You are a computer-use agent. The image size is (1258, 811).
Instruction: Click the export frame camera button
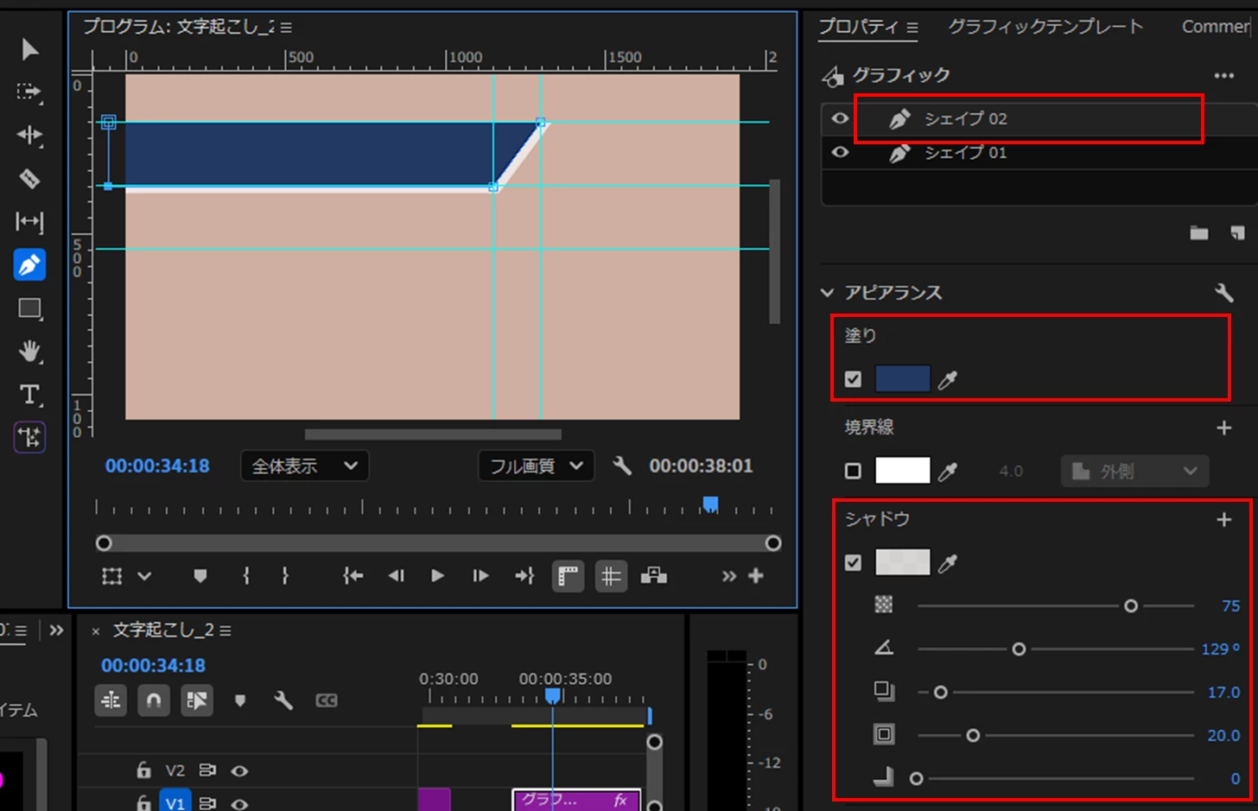[654, 576]
